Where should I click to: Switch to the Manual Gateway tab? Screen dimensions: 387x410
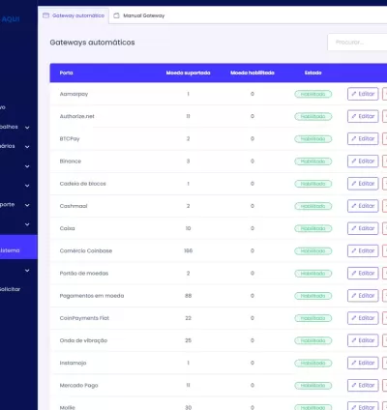(139, 15)
